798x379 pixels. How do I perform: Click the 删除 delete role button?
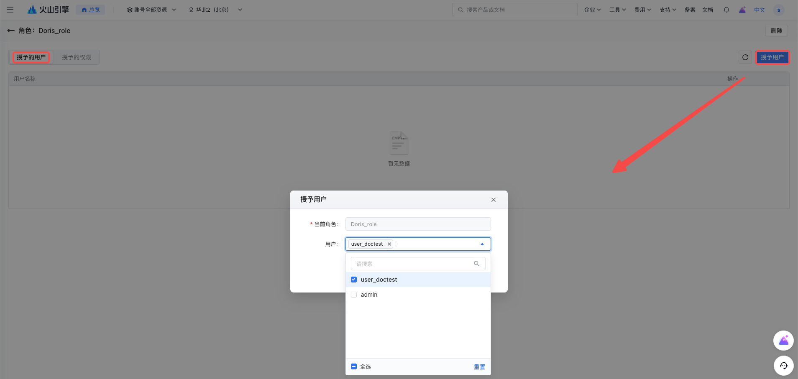point(776,31)
